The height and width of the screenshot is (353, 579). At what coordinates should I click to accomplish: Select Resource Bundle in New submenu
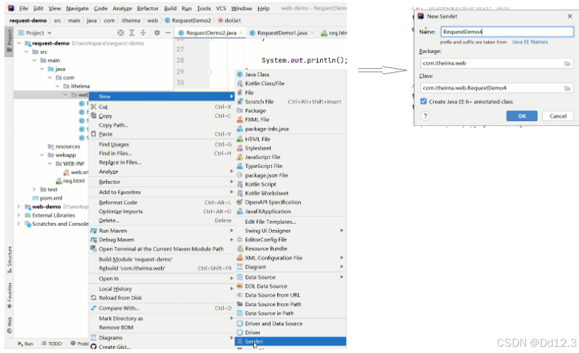pos(291,249)
